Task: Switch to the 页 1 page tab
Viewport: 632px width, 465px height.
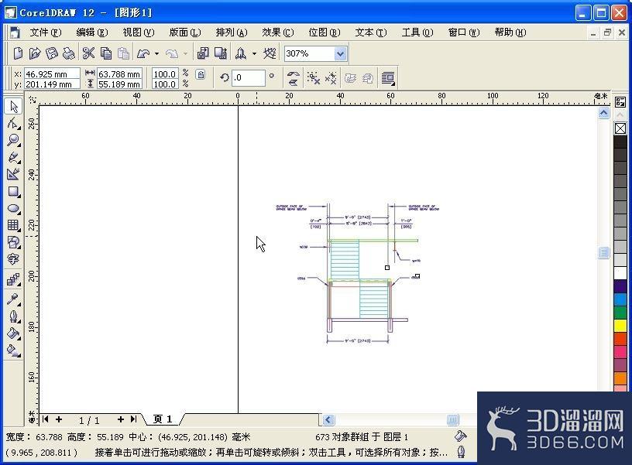Action: (163, 419)
